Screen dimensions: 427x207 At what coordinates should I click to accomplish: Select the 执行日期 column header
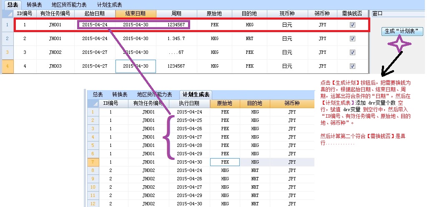tap(190, 103)
